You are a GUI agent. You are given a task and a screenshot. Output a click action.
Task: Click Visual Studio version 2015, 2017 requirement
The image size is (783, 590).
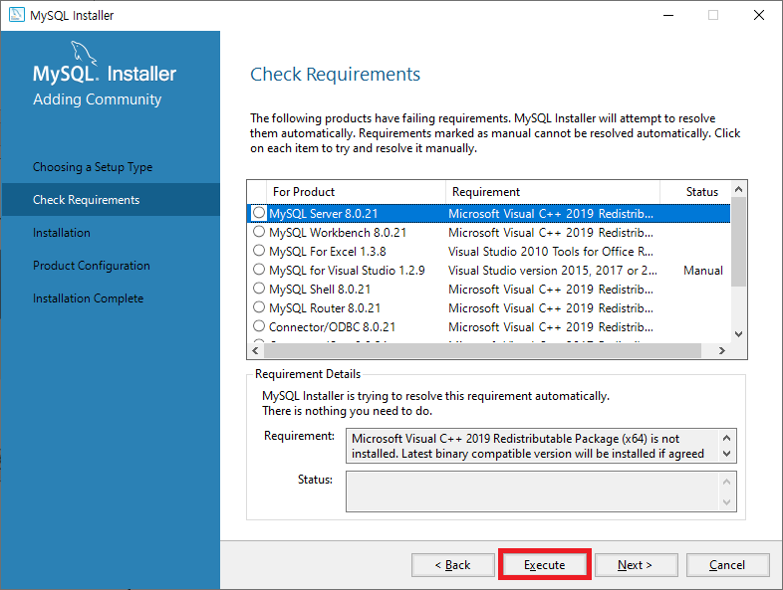(553, 271)
